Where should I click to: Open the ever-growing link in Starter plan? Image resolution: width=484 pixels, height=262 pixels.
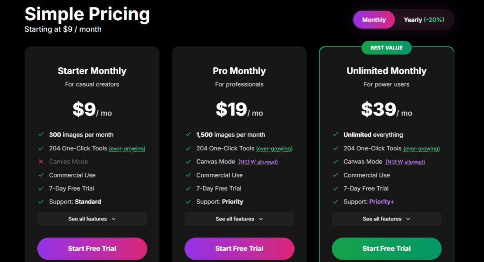pyautogui.click(x=127, y=148)
